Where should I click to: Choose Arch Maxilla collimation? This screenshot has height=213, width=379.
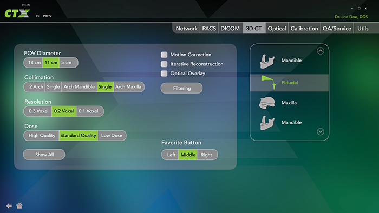pos(129,87)
